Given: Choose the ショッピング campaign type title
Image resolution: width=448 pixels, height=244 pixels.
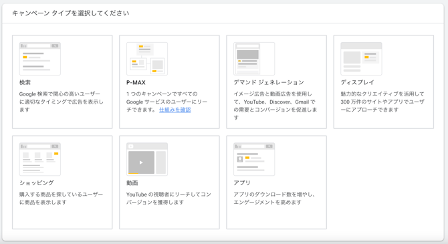Looking at the screenshot, I should [37, 183].
